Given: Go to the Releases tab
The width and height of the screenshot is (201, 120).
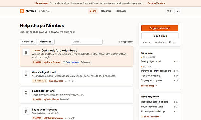Looking at the screenshot, I should tap(121, 11).
